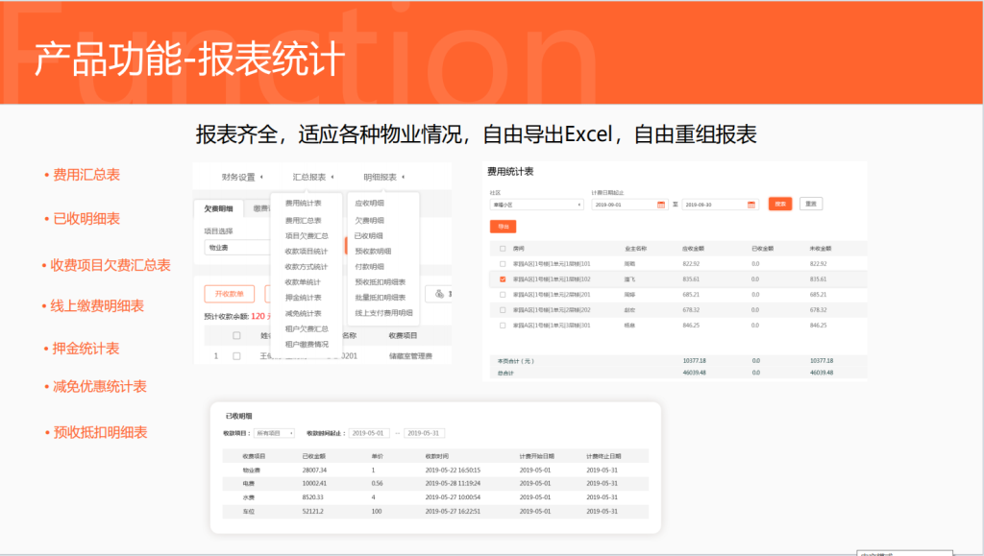The image size is (984, 556).
Task: Click the small coin icon right of the 欠费明细 table
Action: 439,293
